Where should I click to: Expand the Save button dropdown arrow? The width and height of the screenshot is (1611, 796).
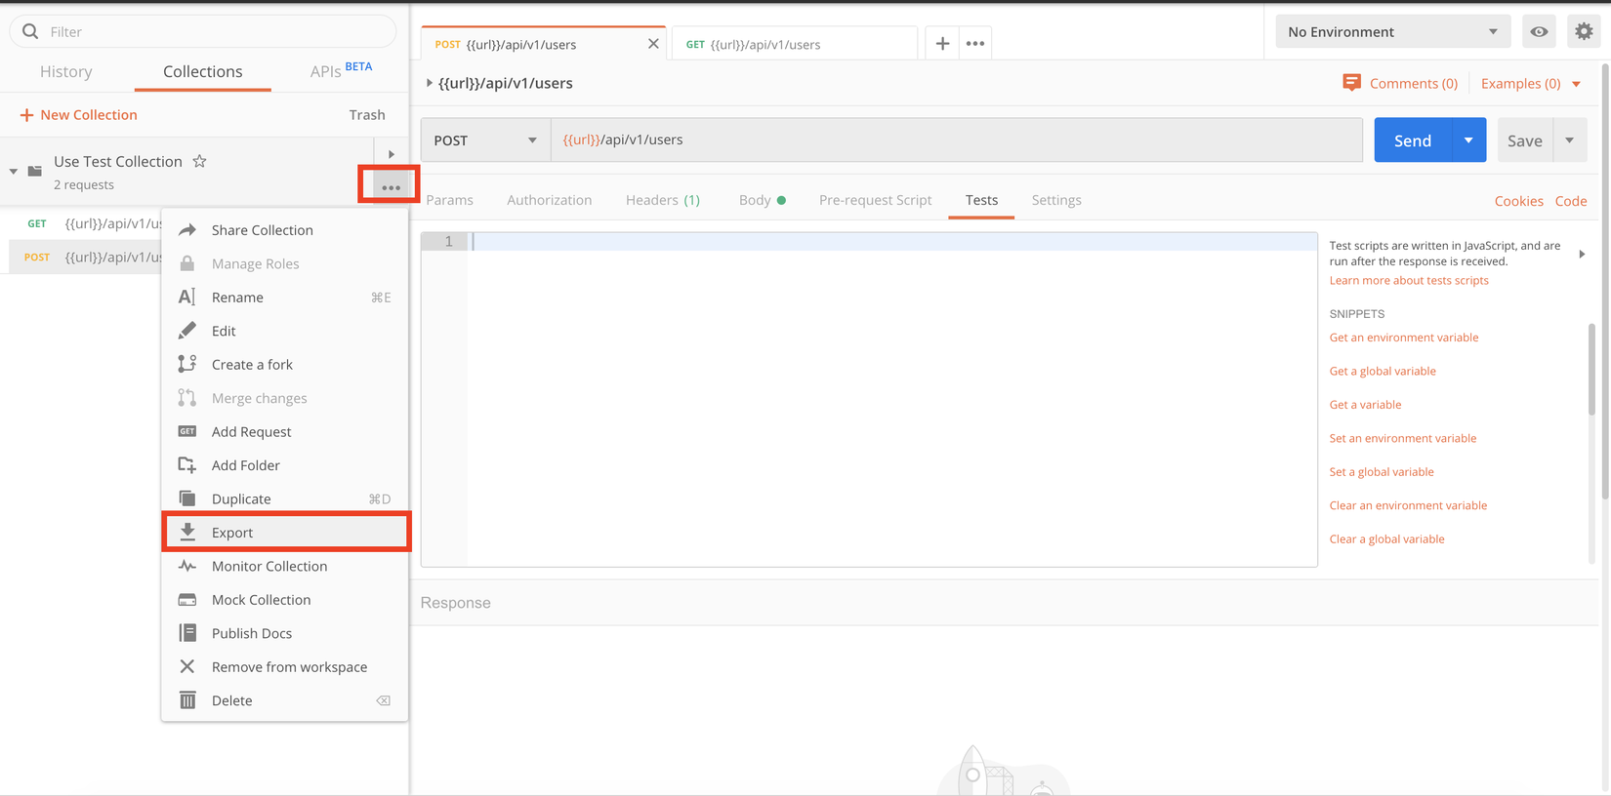pos(1570,140)
